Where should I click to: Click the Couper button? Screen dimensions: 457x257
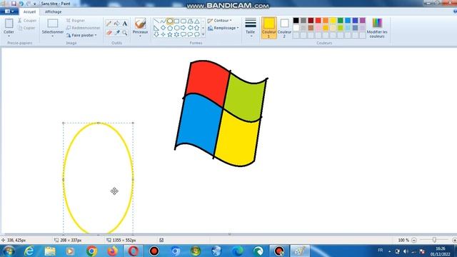click(27, 21)
